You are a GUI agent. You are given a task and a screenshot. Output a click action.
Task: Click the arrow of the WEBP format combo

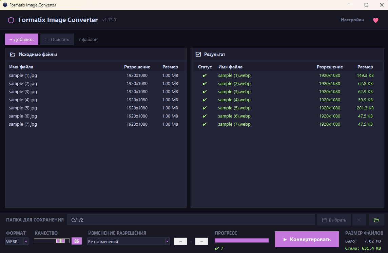pyautogui.click(x=26, y=241)
